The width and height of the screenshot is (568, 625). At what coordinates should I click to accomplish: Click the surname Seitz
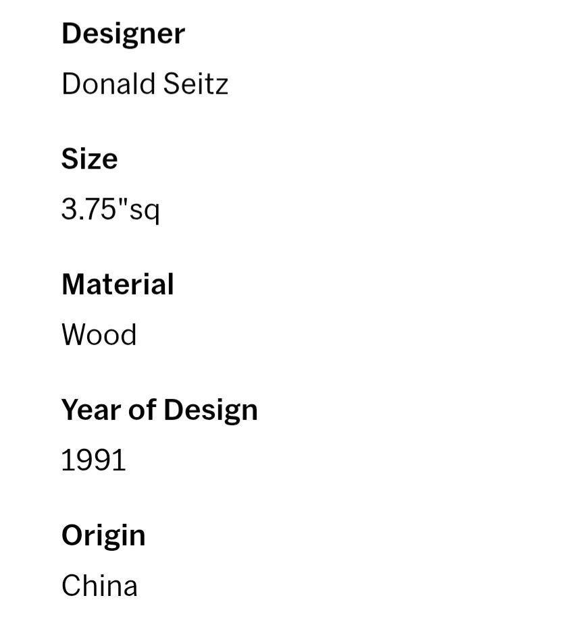pyautogui.click(x=196, y=84)
